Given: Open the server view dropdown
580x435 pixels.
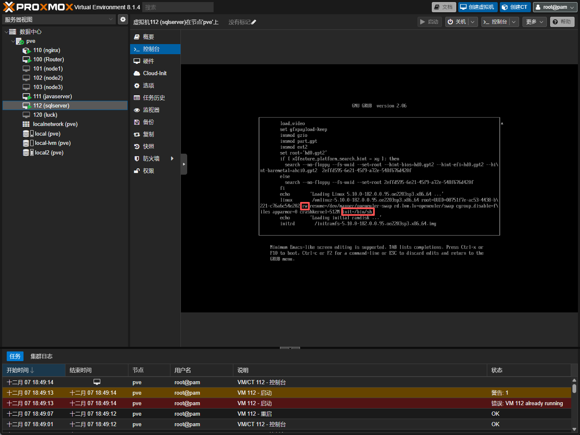Looking at the screenshot, I should click(x=111, y=19).
